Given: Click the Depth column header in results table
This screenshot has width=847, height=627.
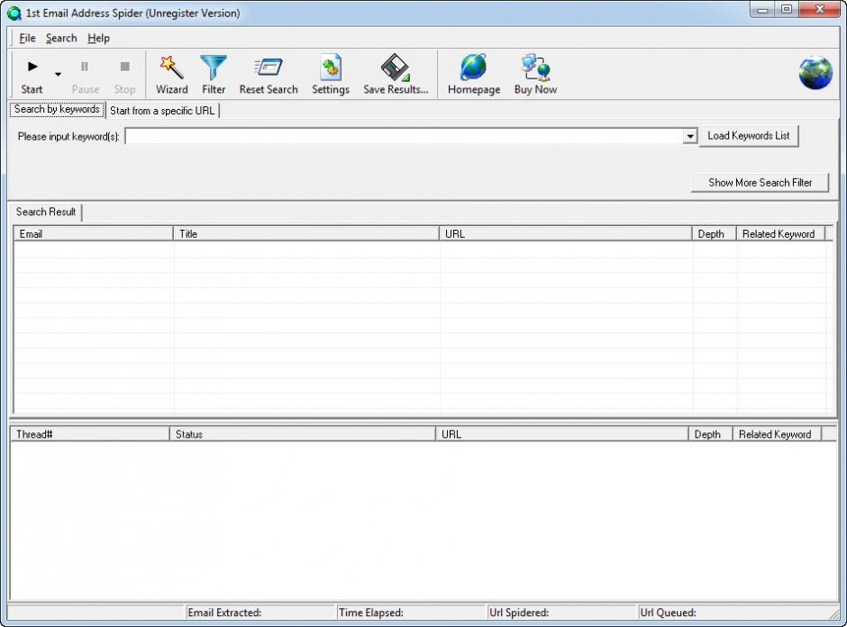Looking at the screenshot, I should (x=715, y=234).
